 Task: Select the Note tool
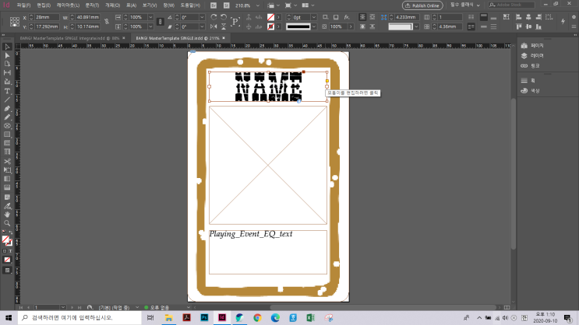click(x=7, y=197)
